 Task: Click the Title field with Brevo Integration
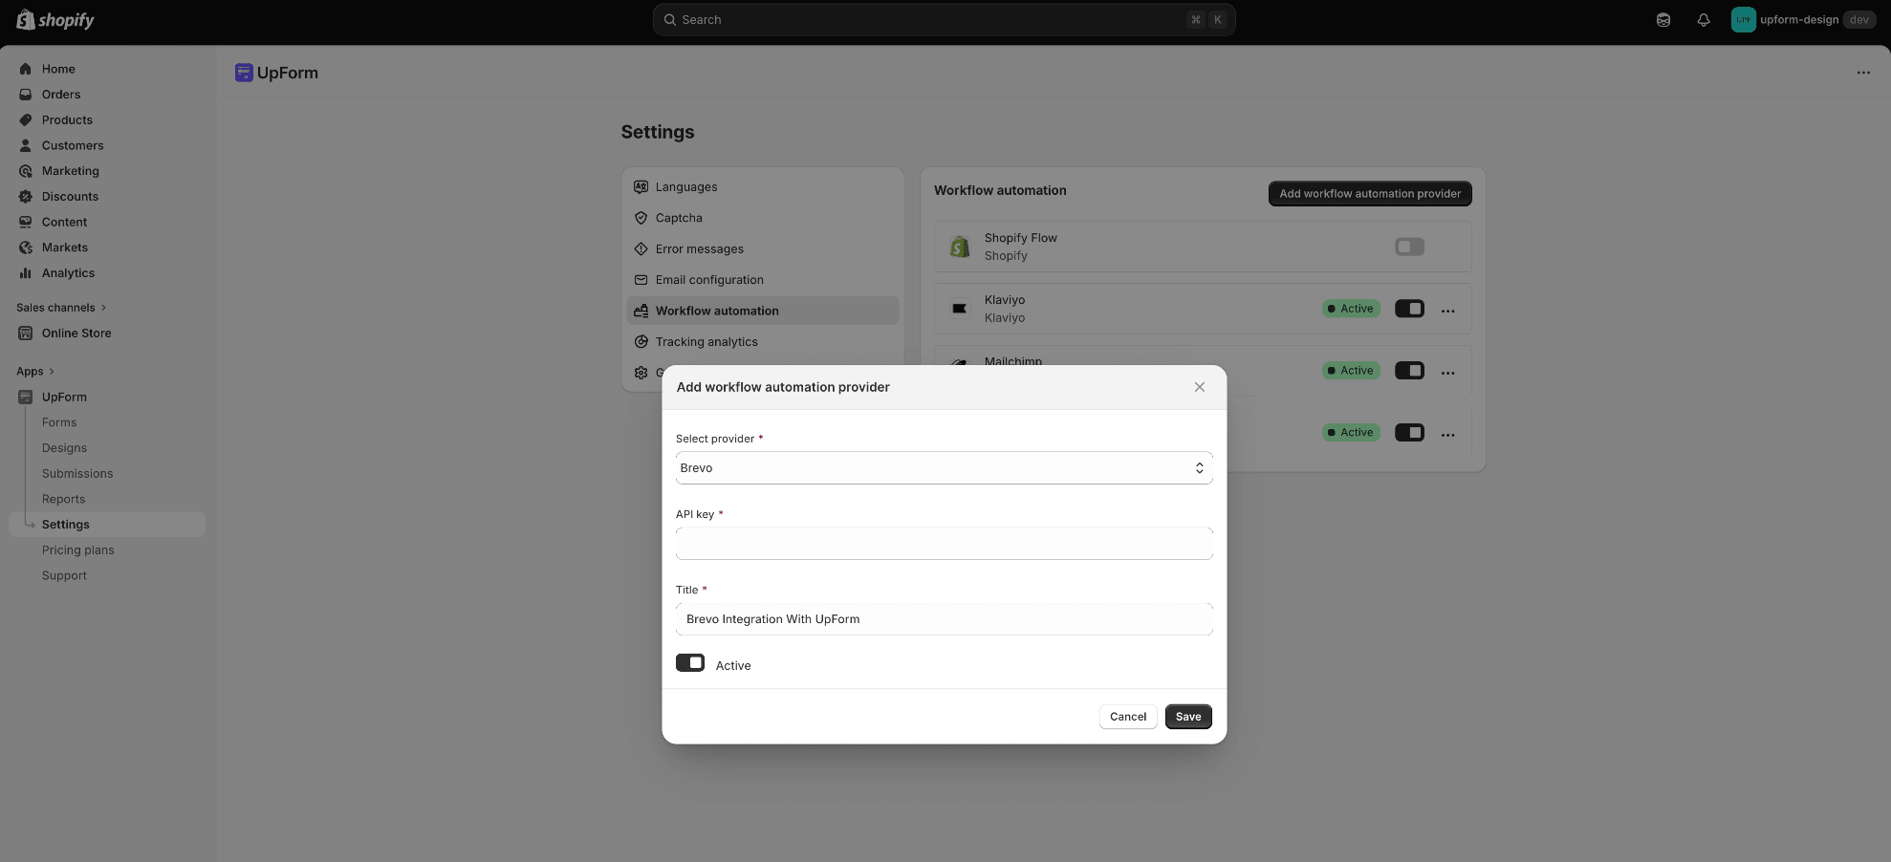pyautogui.click(x=945, y=619)
